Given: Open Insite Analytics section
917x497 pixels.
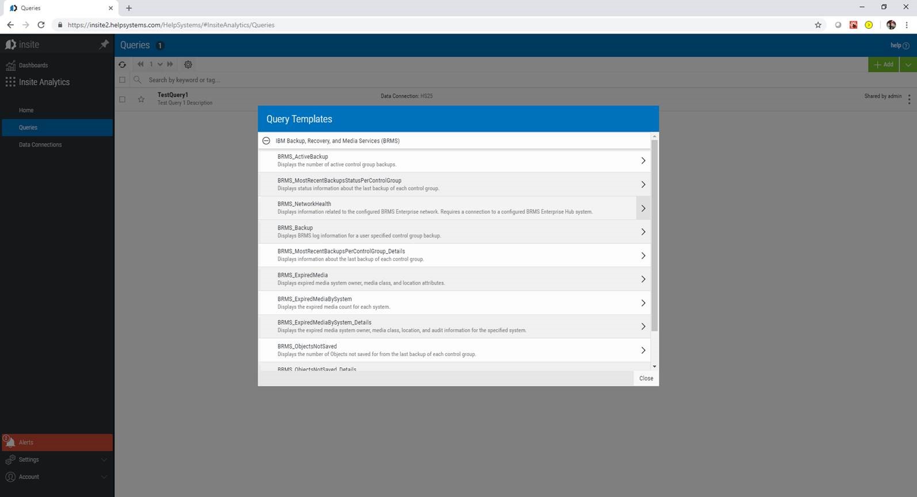Looking at the screenshot, I should (x=44, y=82).
